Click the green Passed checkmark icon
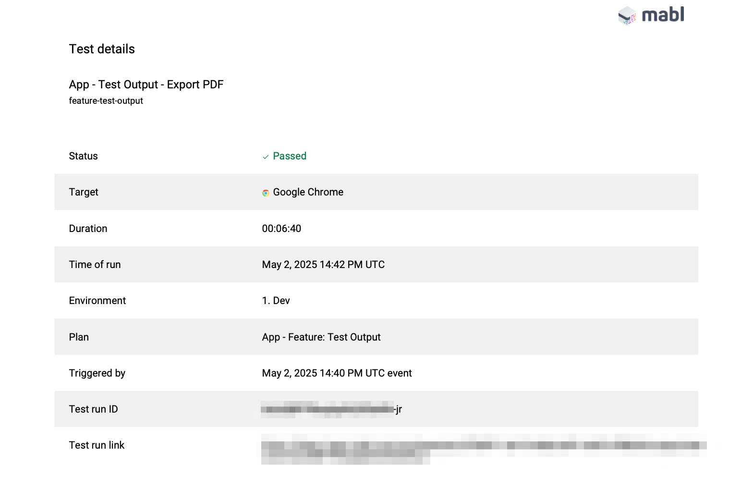 click(x=266, y=157)
